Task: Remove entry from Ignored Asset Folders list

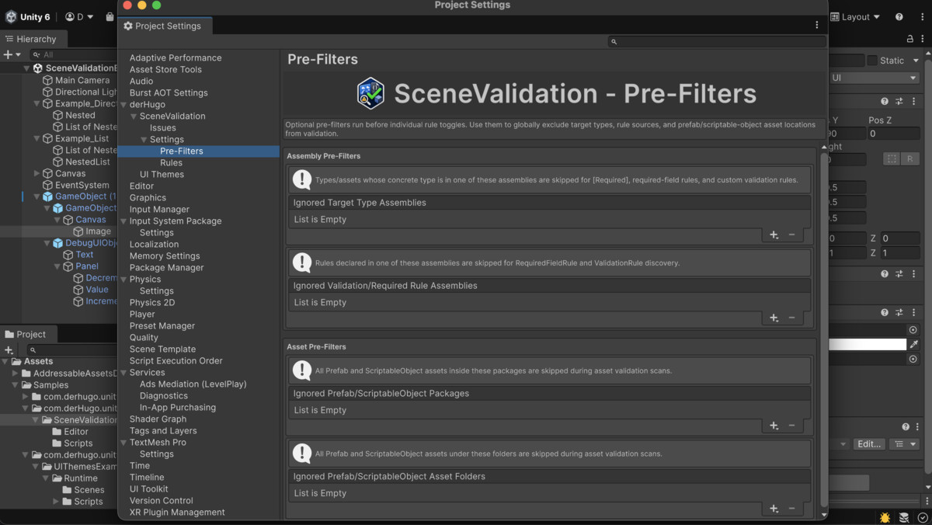Action: click(792, 509)
